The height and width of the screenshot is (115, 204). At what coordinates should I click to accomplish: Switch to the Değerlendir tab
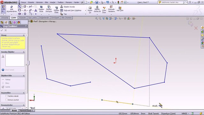[x=44, y=18]
